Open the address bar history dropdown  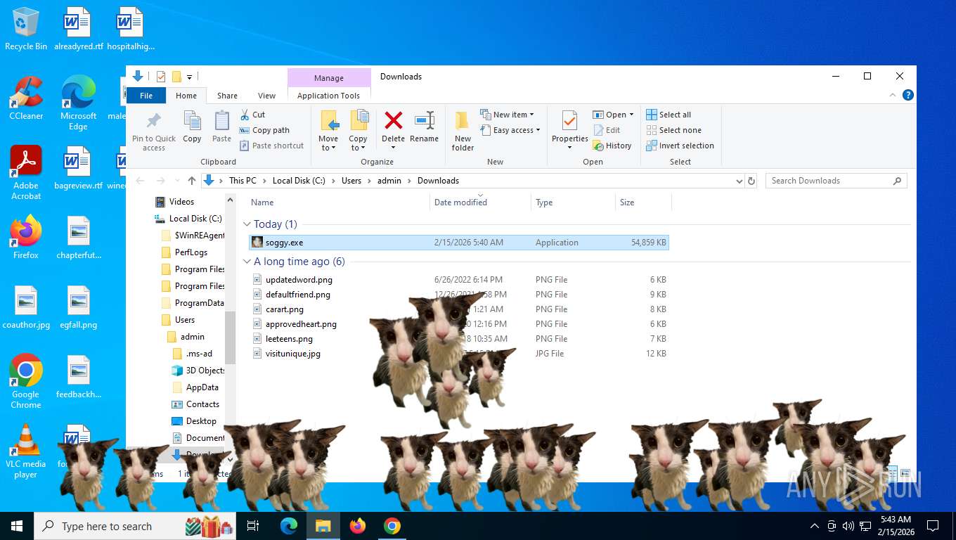[x=739, y=181]
